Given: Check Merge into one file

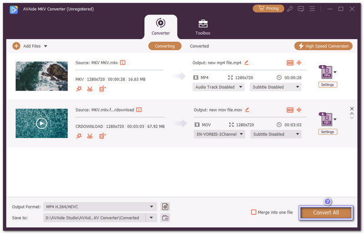Looking at the screenshot, I should [254, 212].
